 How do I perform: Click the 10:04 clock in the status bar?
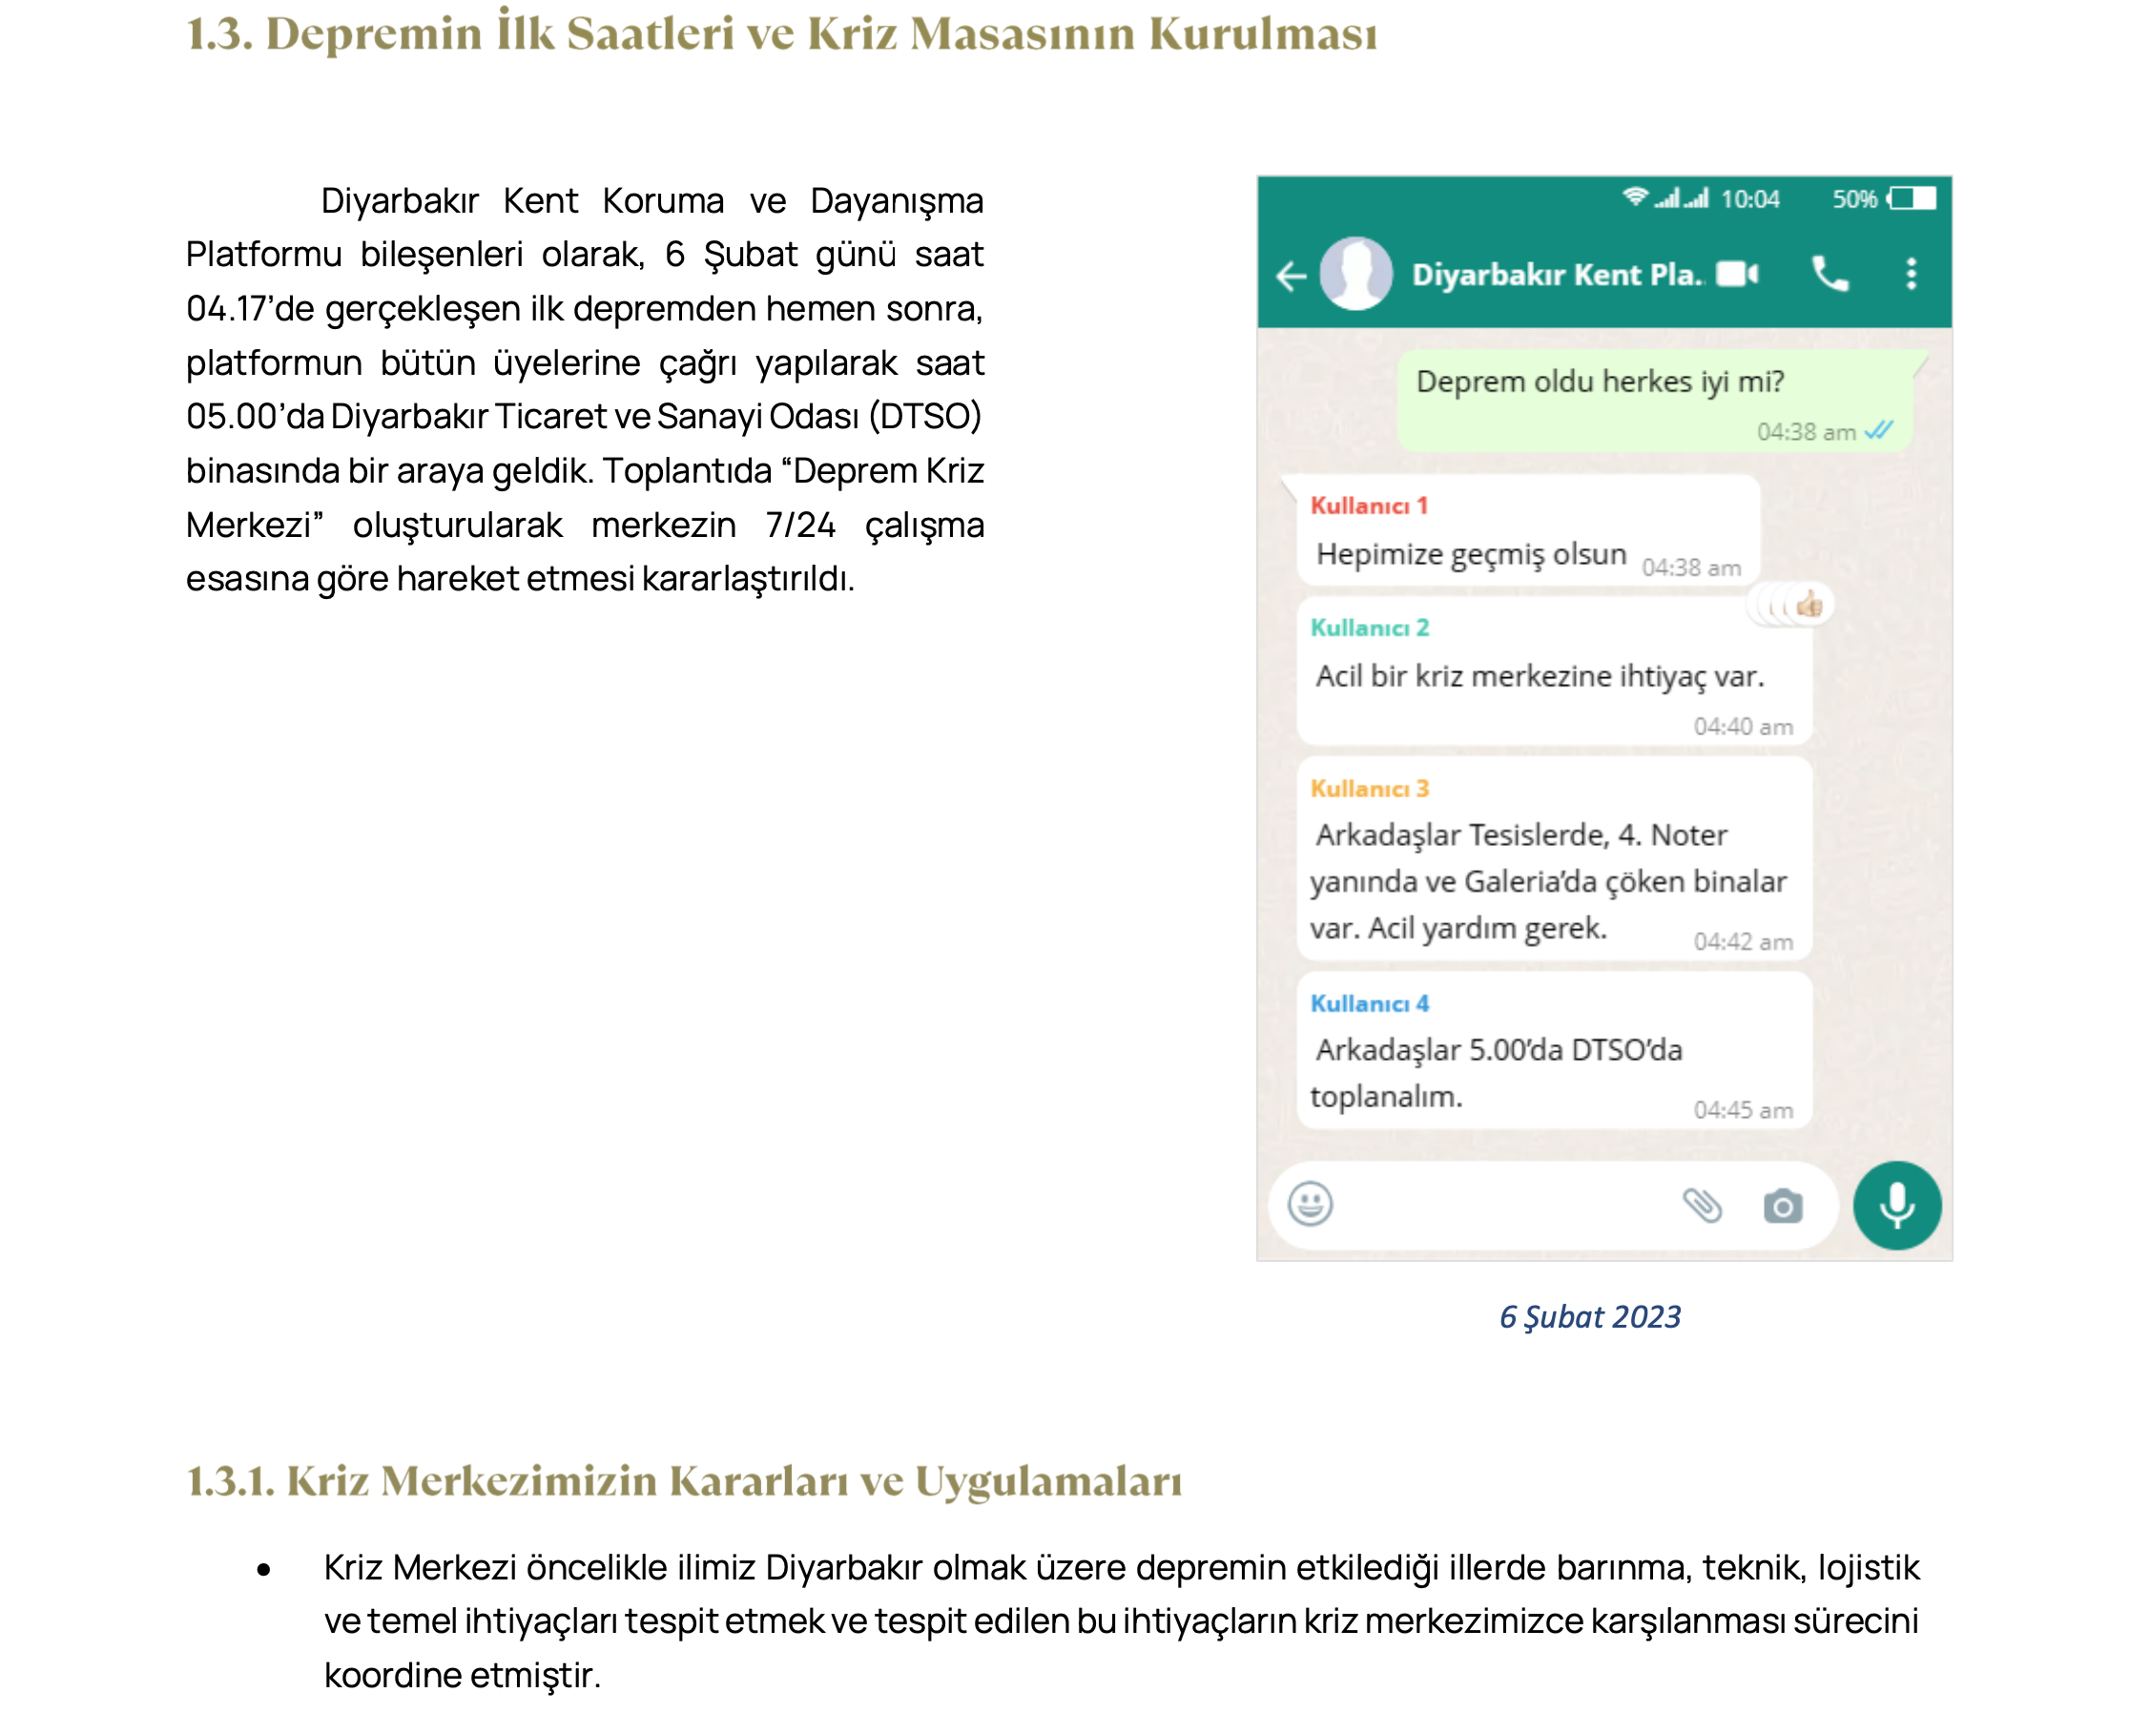point(1749,199)
